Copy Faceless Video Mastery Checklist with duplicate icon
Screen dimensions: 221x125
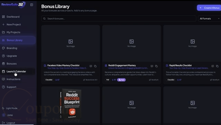click(x=95, y=66)
